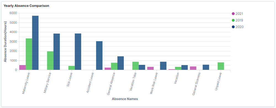
Task: Select the 2020 Sick Leave bar
Action: click(78, 52)
